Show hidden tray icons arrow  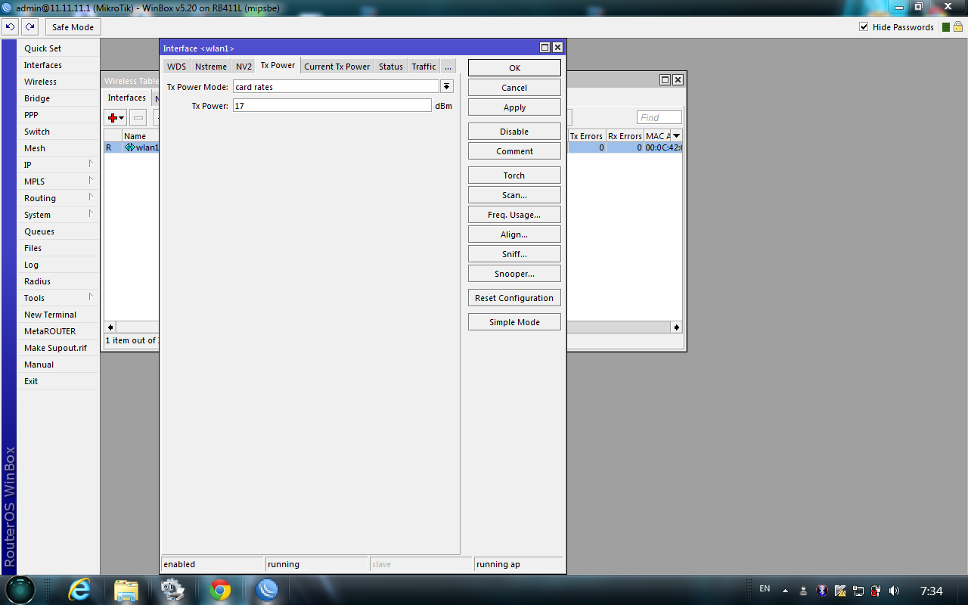click(x=785, y=591)
